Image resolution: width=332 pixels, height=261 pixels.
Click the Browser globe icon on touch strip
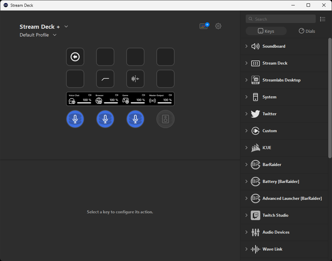[x=99, y=101]
